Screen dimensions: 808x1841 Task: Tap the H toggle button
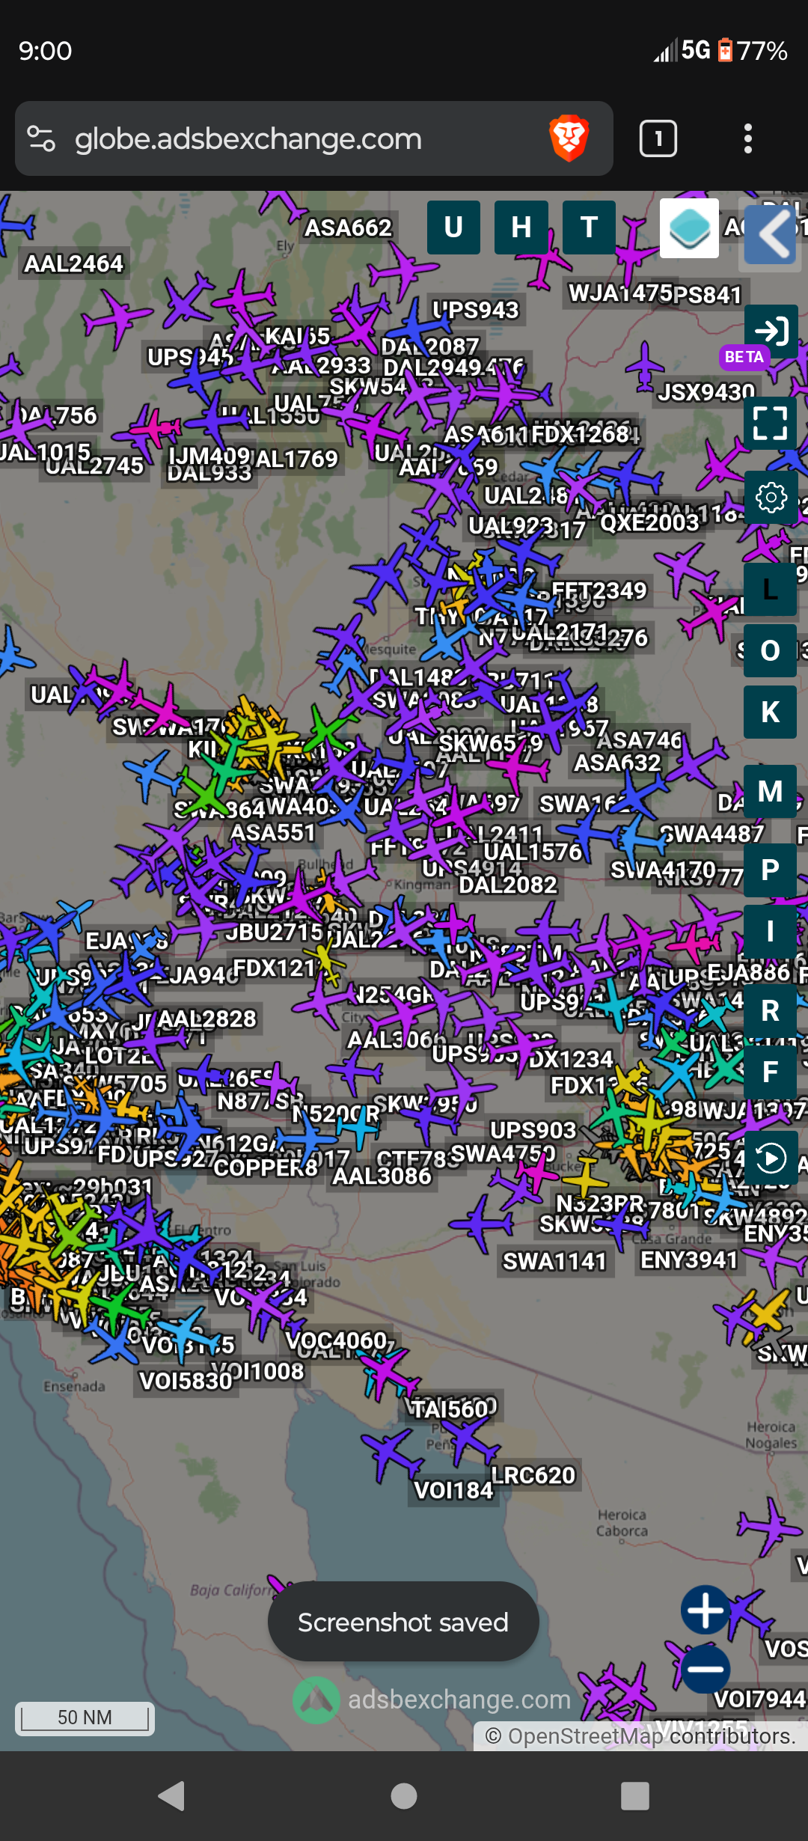click(521, 228)
